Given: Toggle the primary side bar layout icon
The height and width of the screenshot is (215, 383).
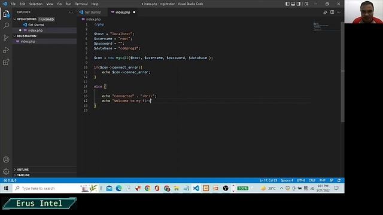Looking at the screenshot, I should [287, 4].
